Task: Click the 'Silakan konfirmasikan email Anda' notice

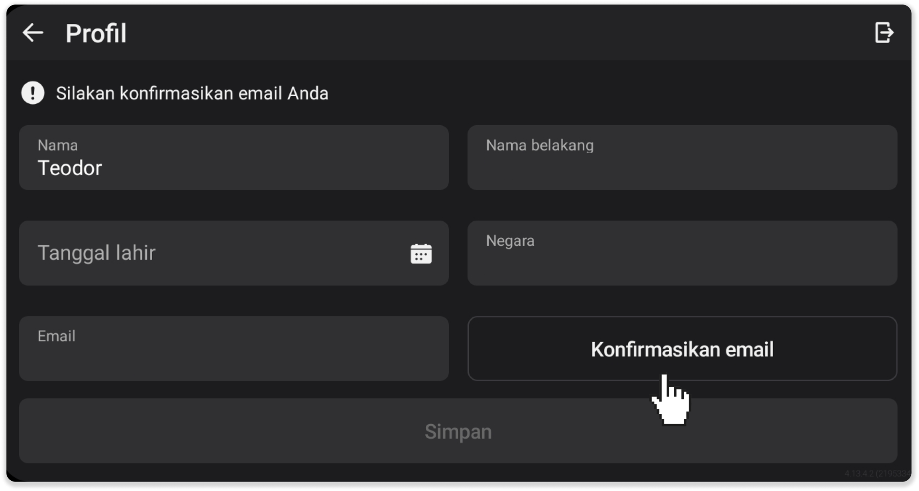Action: [x=192, y=93]
